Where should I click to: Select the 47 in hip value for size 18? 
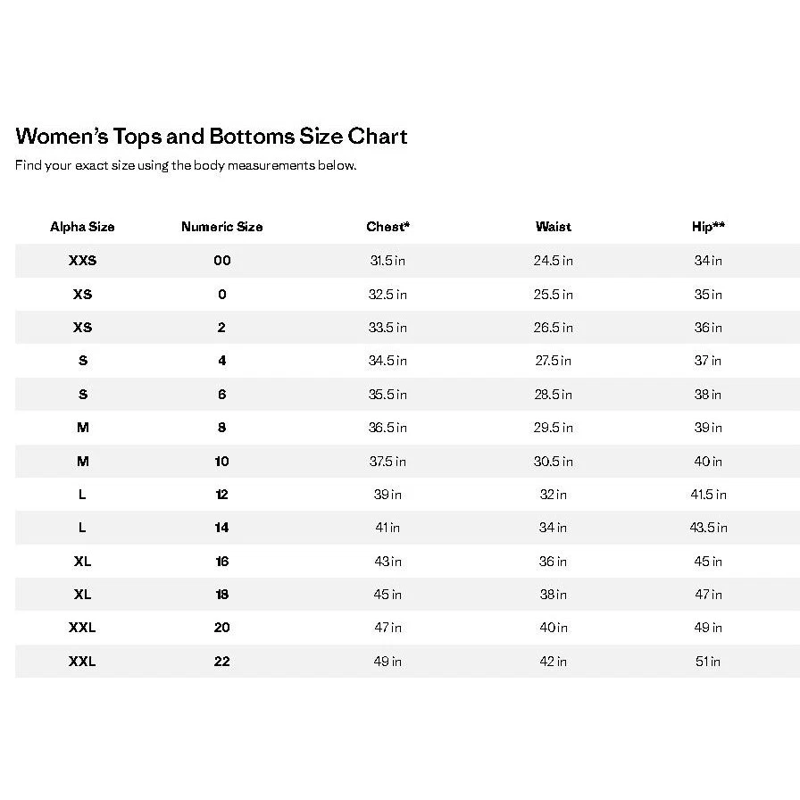tap(708, 595)
